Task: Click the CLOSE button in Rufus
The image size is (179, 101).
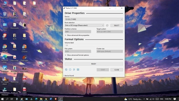Action: [117, 70]
